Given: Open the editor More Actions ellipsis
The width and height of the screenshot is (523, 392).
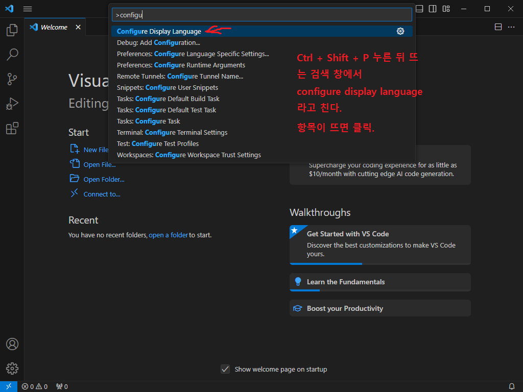Looking at the screenshot, I should point(511,27).
